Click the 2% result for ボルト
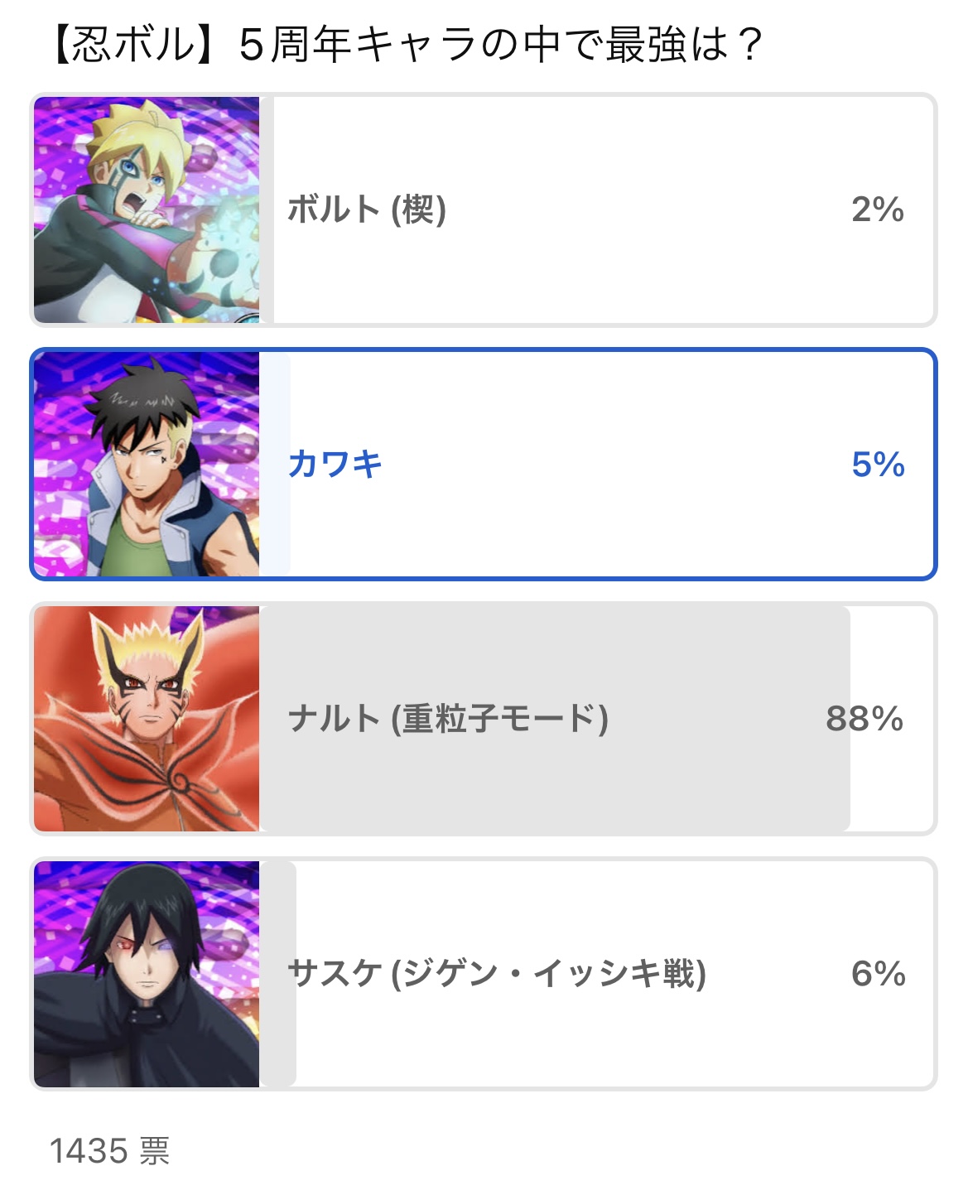The width and height of the screenshot is (968, 1190). [878, 210]
